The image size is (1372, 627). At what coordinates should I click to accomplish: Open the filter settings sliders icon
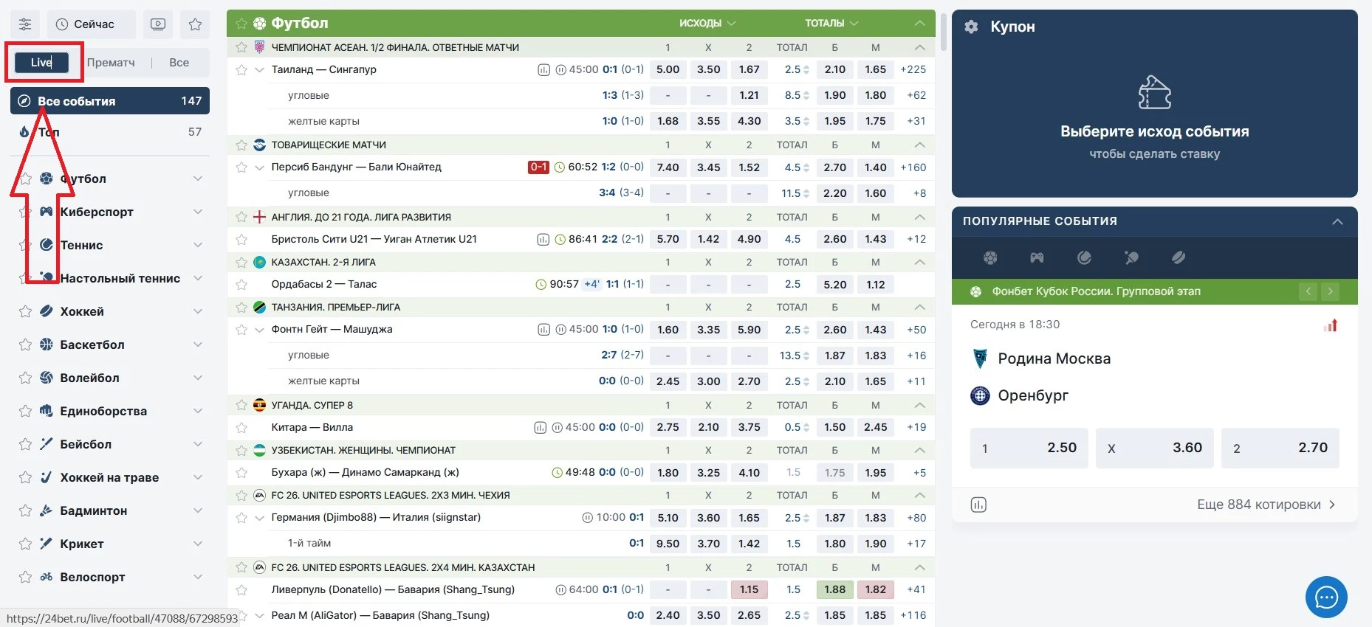(x=25, y=24)
